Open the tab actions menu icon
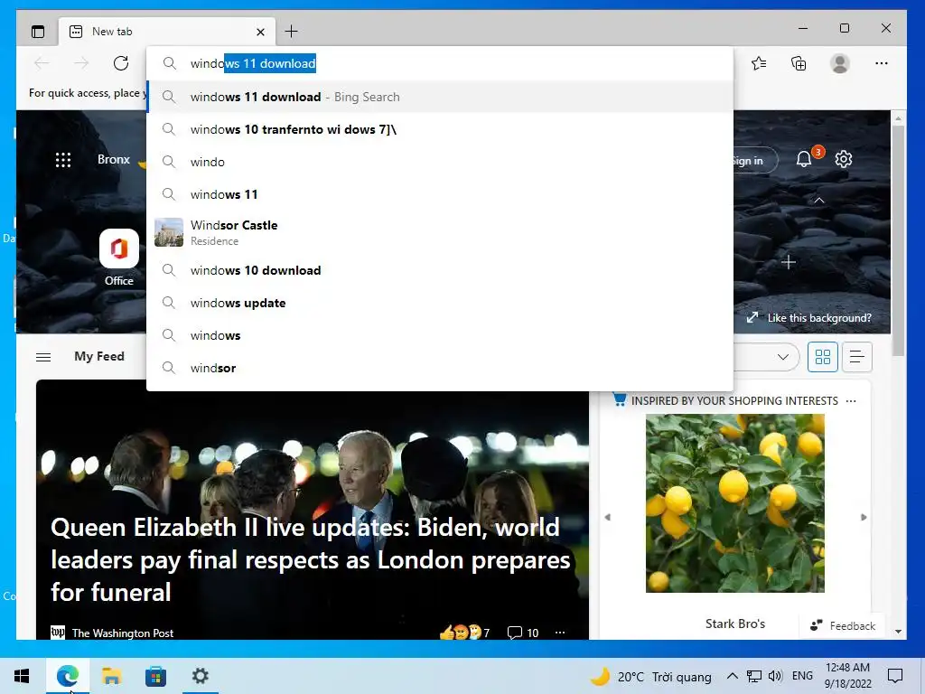Viewport: 925px width, 694px height. click(x=38, y=32)
